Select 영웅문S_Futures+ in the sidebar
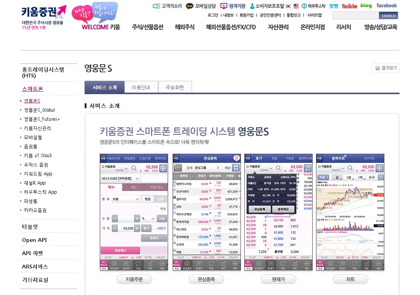Image resolution: width=420 pixels, height=295 pixels. (x=42, y=119)
